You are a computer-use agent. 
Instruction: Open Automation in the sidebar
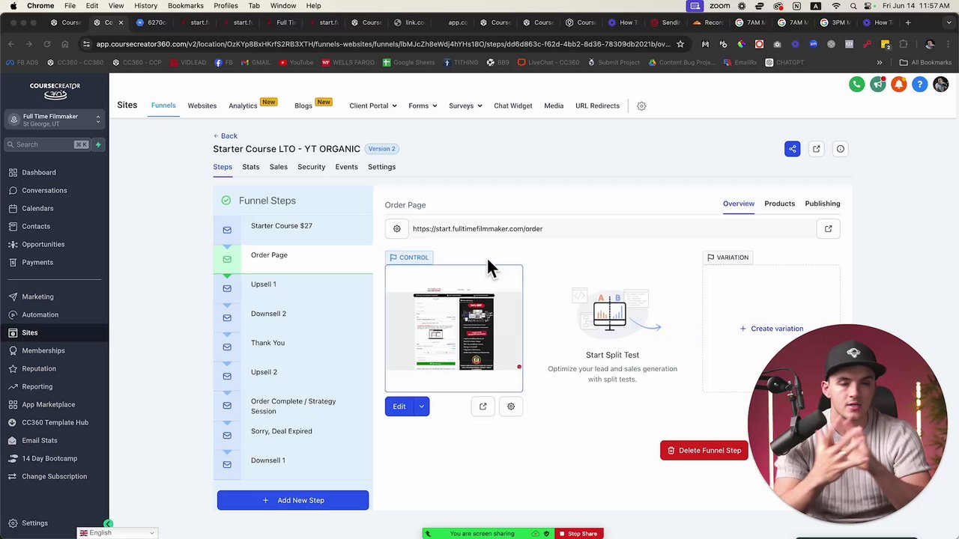click(x=40, y=315)
